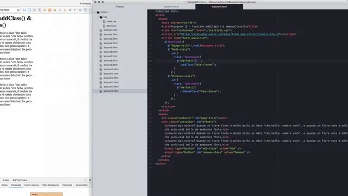Open lezione10.html file
This screenshot has width=348, height=196.
tap(111, 69)
